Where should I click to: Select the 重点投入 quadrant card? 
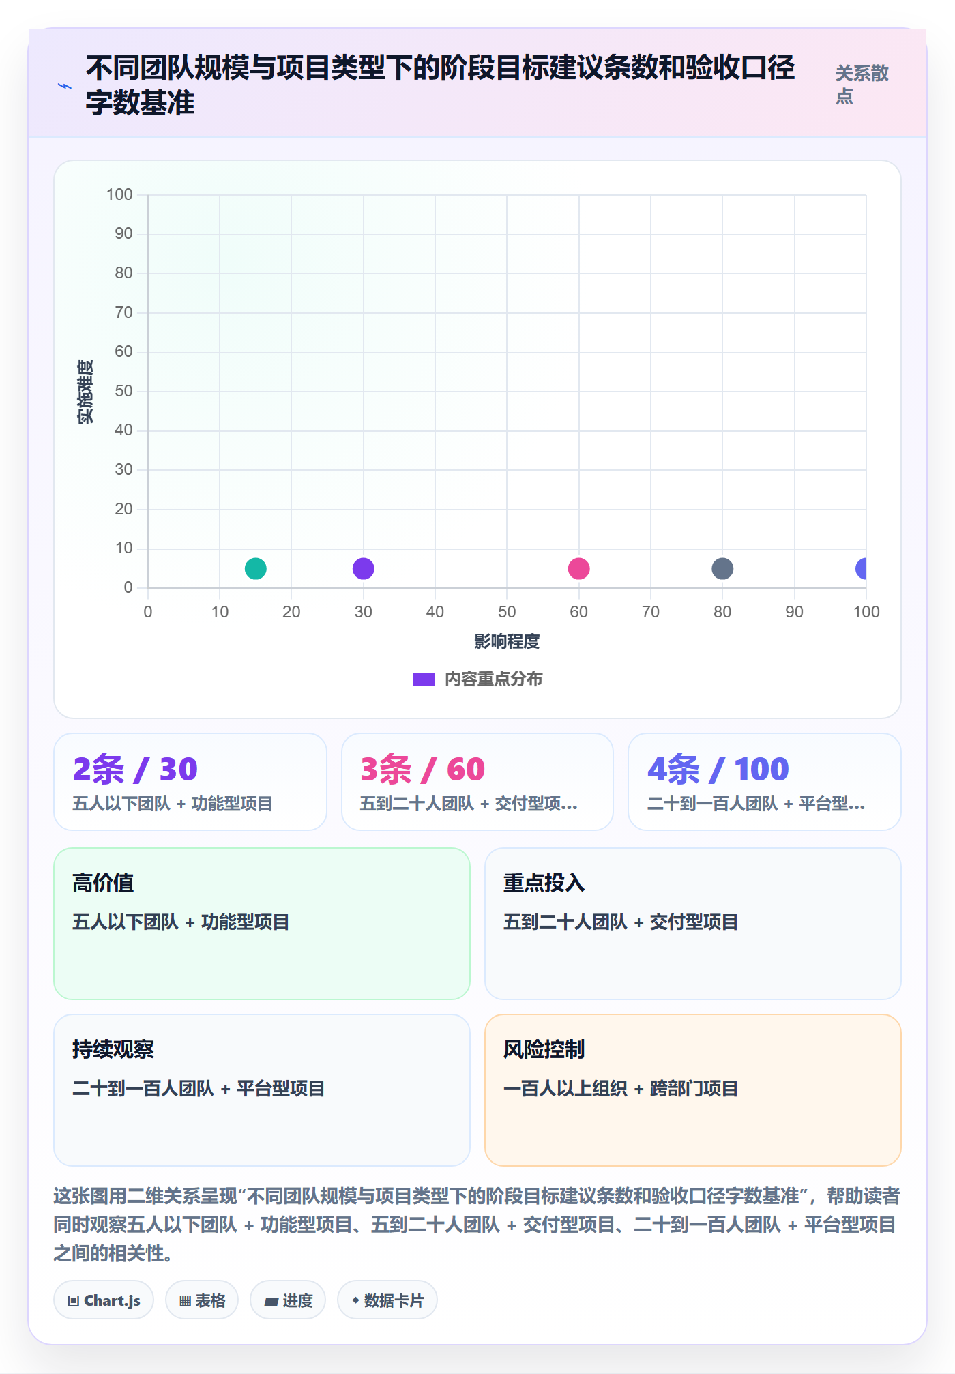pyautogui.click(x=693, y=924)
